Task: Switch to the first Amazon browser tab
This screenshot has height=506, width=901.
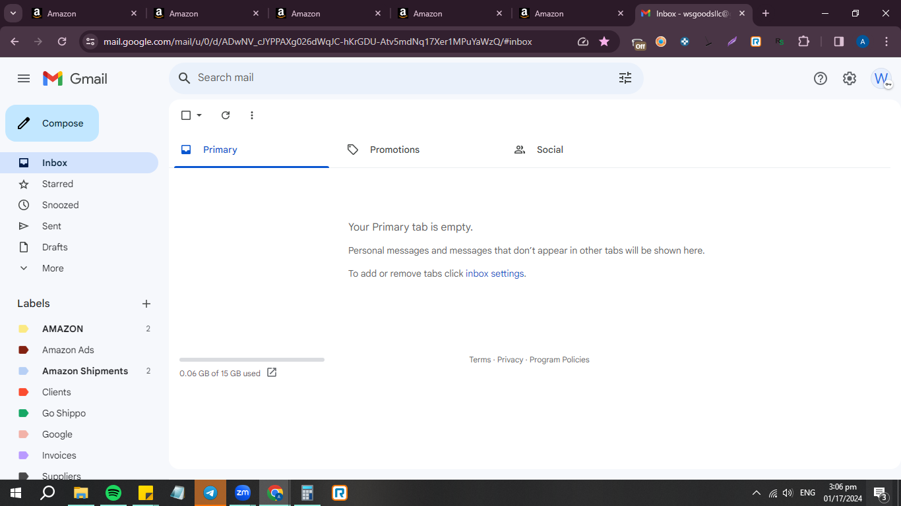Action: [x=86, y=13]
